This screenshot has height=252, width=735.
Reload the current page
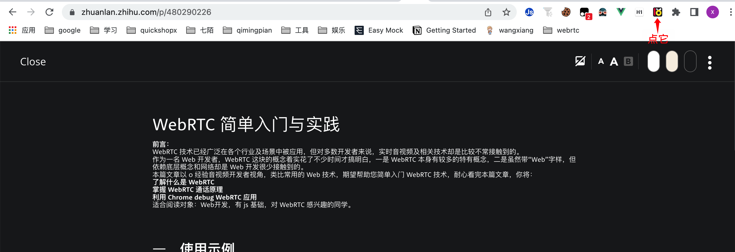coord(49,12)
